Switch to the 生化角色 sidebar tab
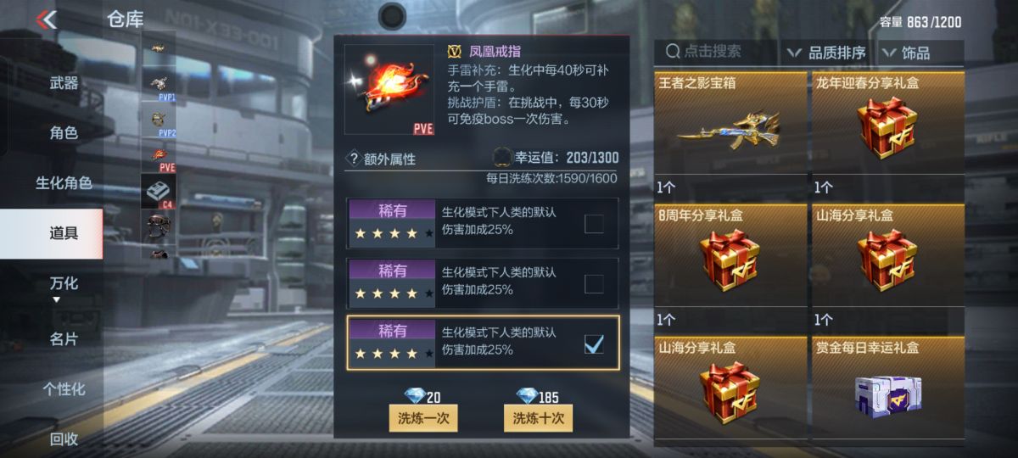The height and width of the screenshot is (458, 1018). [x=64, y=183]
